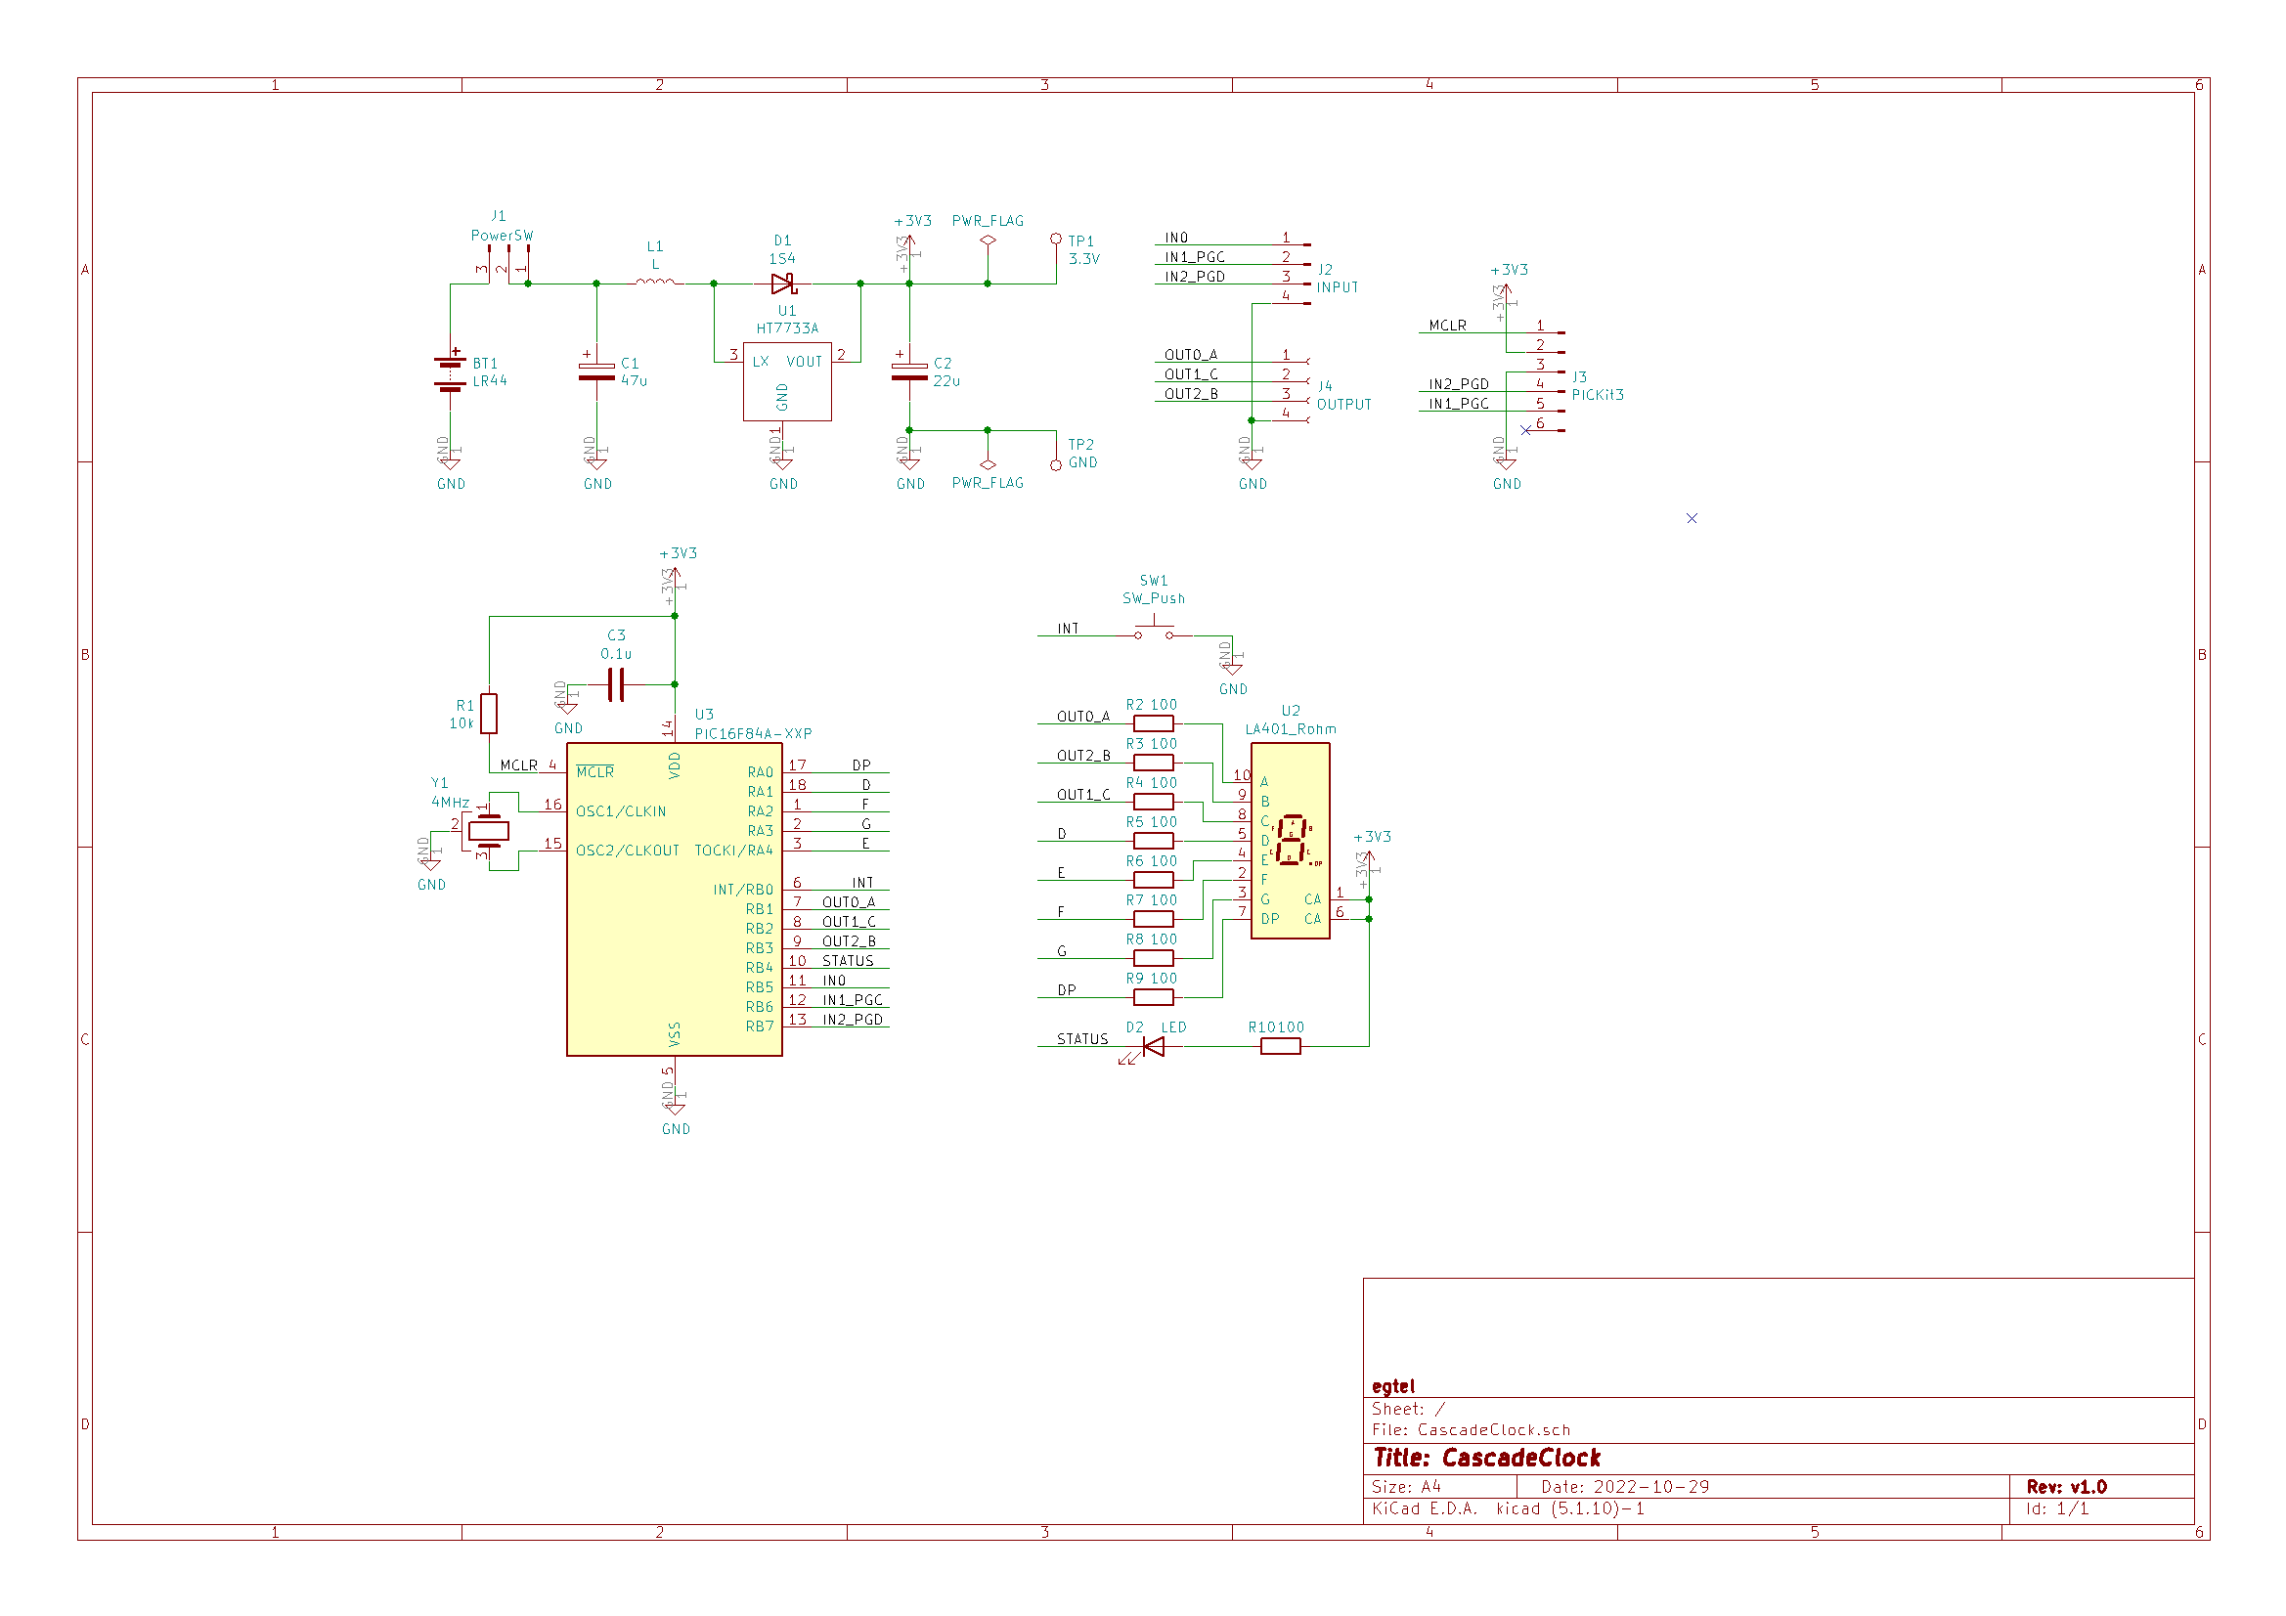Image resolution: width=2286 pixels, height=1616 pixels.
Task: Click the SW1 push button symbol
Action: pyautogui.click(x=1154, y=632)
